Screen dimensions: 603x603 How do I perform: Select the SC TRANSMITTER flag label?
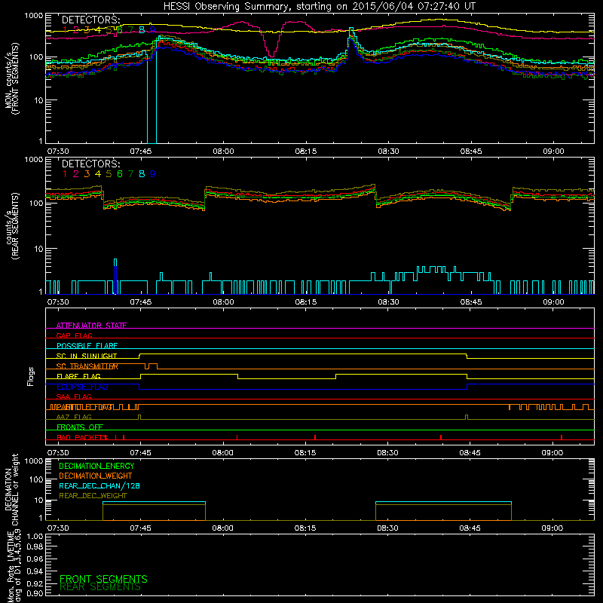tap(87, 366)
